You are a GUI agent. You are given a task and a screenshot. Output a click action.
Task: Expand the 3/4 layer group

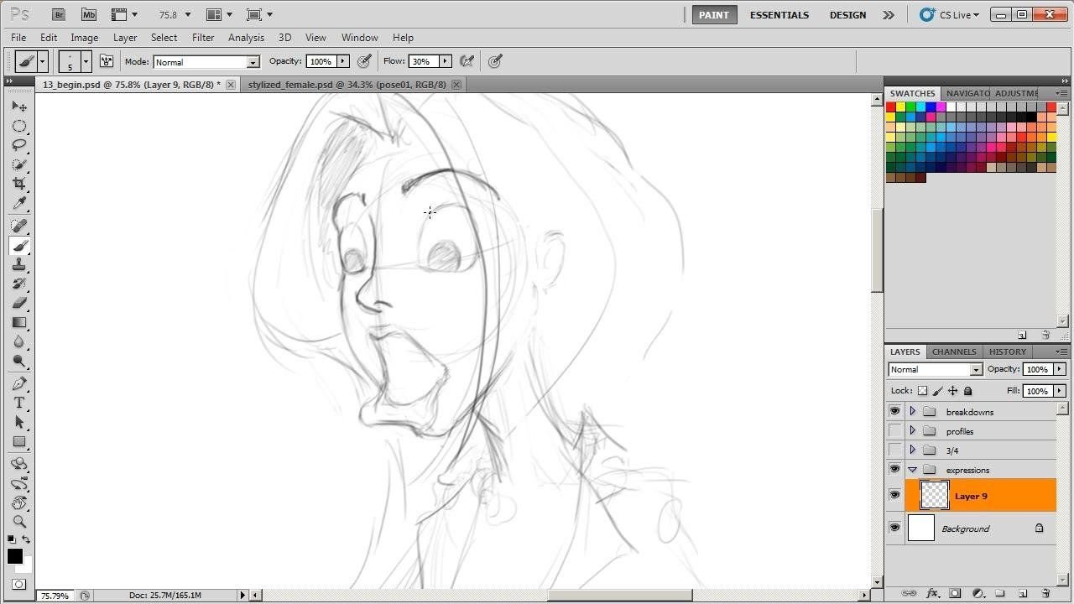click(x=912, y=450)
